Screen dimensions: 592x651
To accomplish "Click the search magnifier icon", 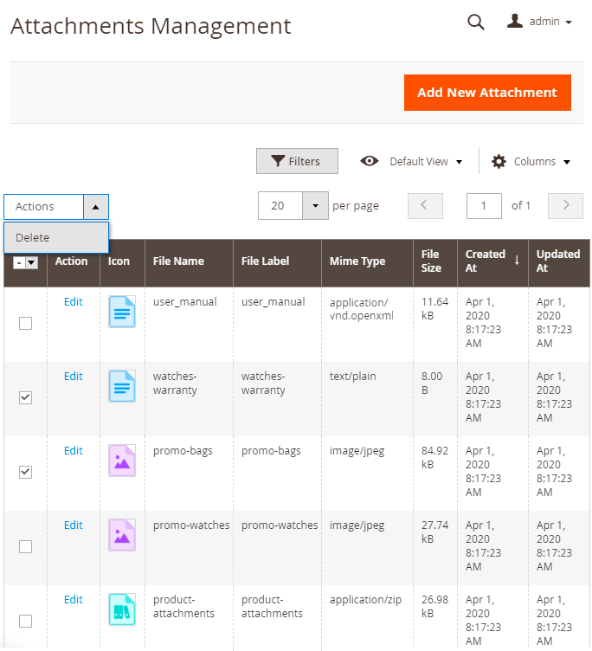I will pos(475,23).
